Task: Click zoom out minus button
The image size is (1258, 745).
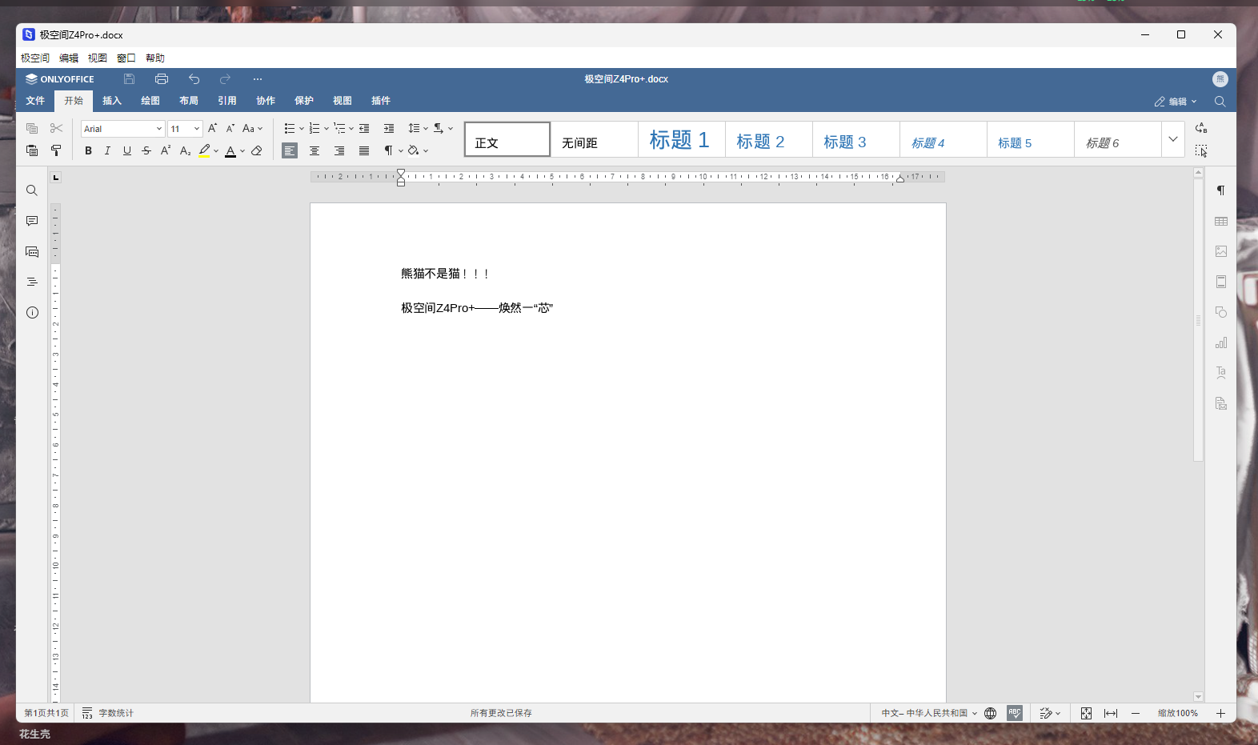Action: [x=1136, y=713]
